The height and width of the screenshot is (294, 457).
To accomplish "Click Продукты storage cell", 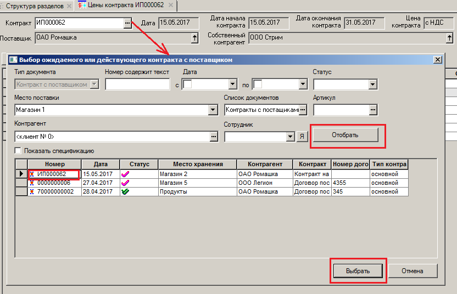I will coord(198,191).
